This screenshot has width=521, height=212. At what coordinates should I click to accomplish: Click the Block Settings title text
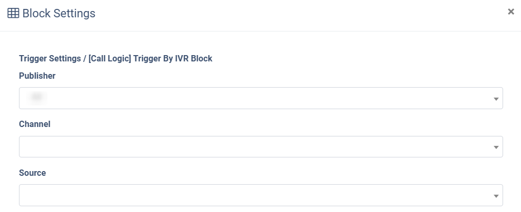pos(59,13)
